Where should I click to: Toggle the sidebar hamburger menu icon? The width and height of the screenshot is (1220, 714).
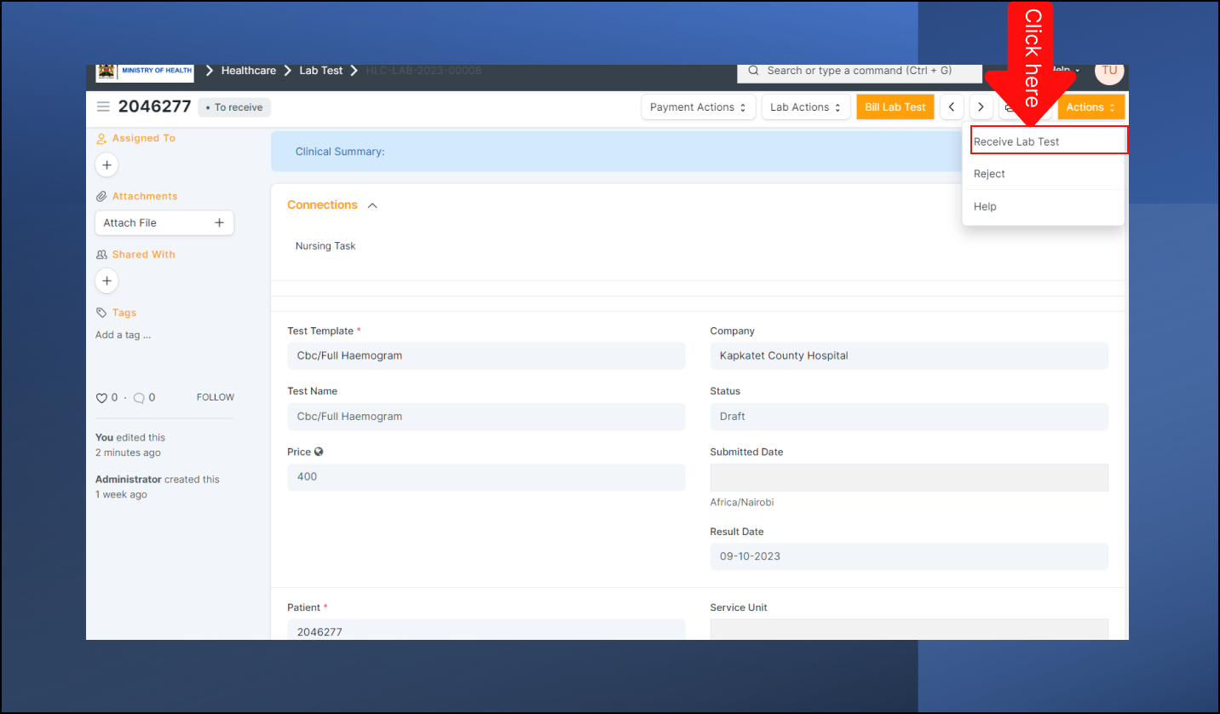[103, 107]
